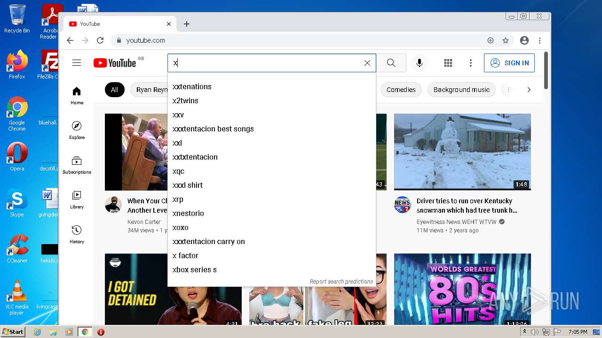Switch to the YouTube browser tab

click(119, 24)
